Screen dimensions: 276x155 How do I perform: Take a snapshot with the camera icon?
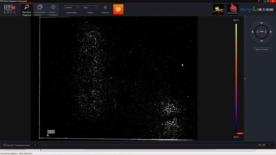point(105,8)
